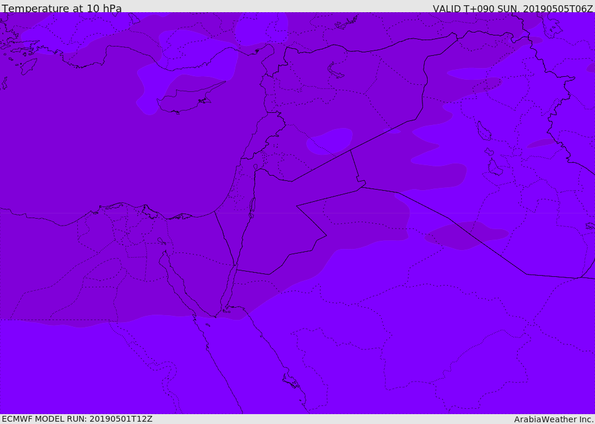This screenshot has width=595, height=424.
Task: Click the 'ArabiaWeather Inc.' credit text
Action: tap(553, 419)
